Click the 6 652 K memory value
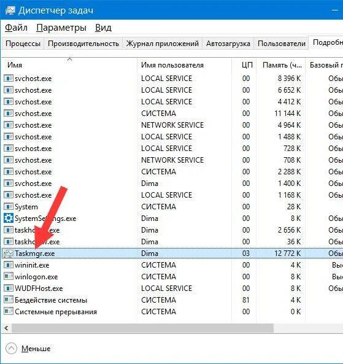The image size is (343, 364). click(289, 90)
